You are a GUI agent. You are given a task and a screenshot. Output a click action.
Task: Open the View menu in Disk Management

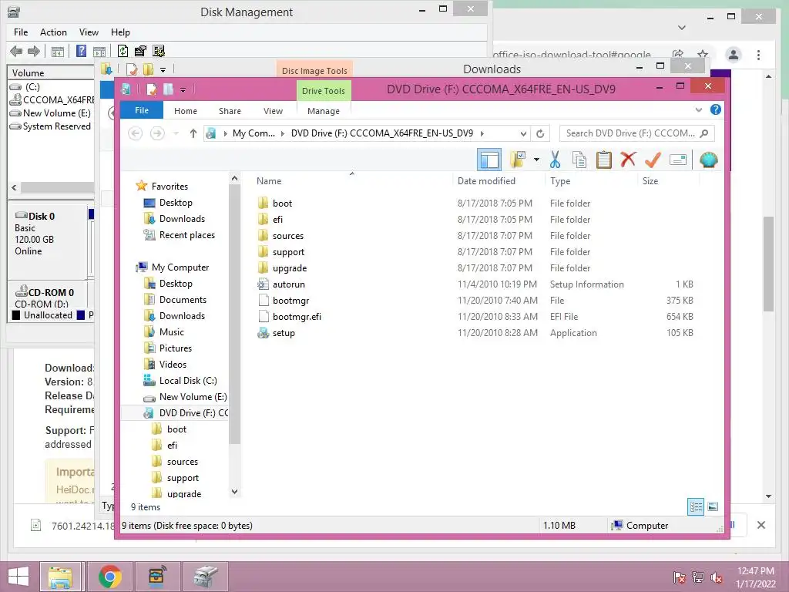click(x=89, y=32)
